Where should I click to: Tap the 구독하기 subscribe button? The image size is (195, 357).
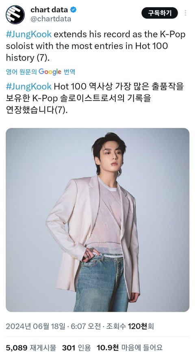pos(160,13)
